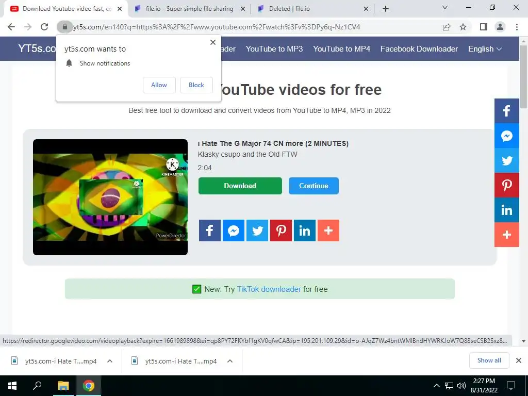528x396 pixels.
Task: Open the Windows Start menu
Action: click(x=12, y=386)
